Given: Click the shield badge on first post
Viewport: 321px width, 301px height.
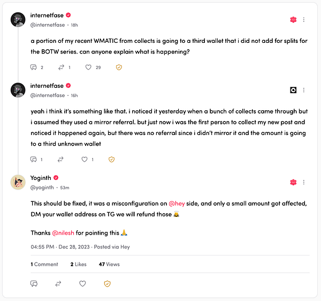Looking at the screenshot, I should [x=119, y=67].
